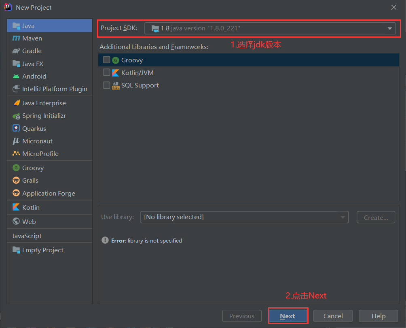Click the Kotlin icon in sidebar
Viewport: 406px width, 328px height.
(16, 207)
